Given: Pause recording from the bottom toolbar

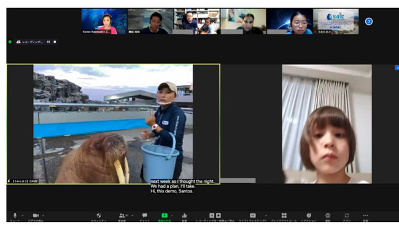Looking at the screenshot, I should [212, 216].
